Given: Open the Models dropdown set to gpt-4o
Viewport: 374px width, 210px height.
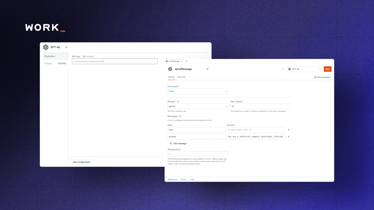Looking at the screenshot, I should pyautogui.click(x=198, y=106).
